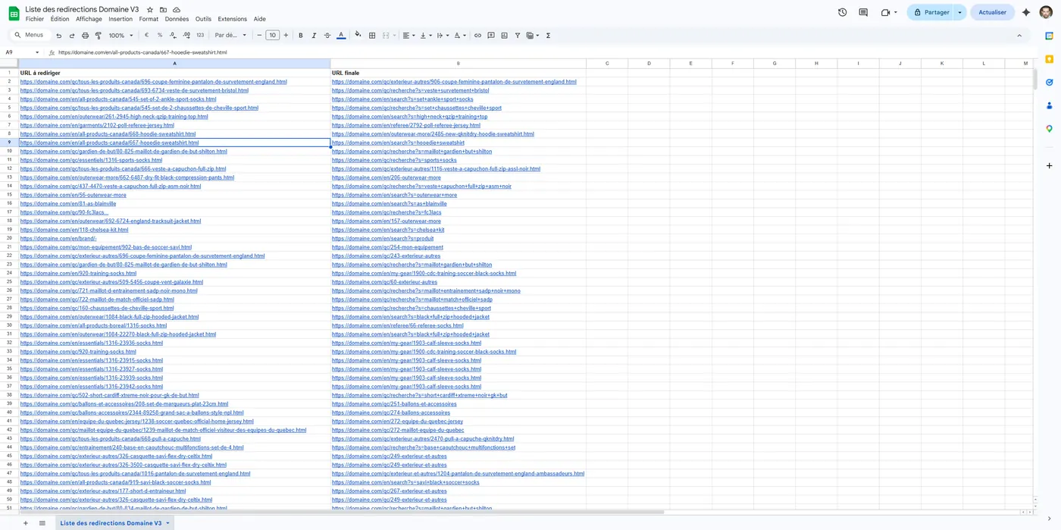Apply percent number format
Viewport: 1061px width, 530px height.
[x=159, y=36]
